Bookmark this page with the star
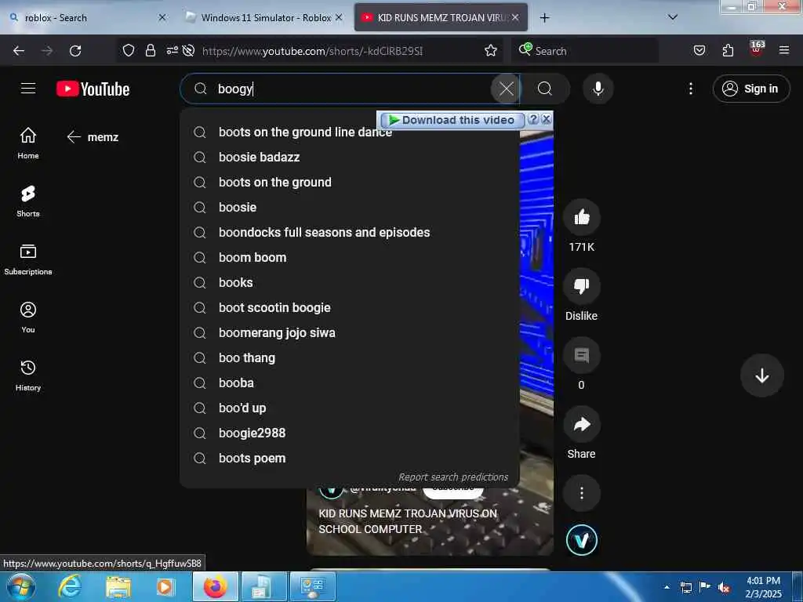 point(491,50)
